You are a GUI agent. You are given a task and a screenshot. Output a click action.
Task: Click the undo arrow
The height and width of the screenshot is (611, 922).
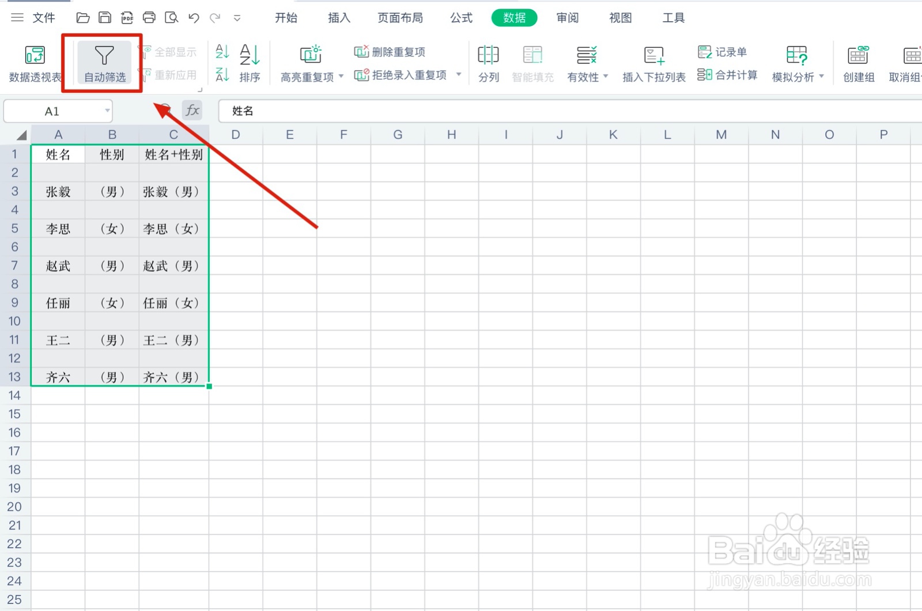pyautogui.click(x=194, y=18)
